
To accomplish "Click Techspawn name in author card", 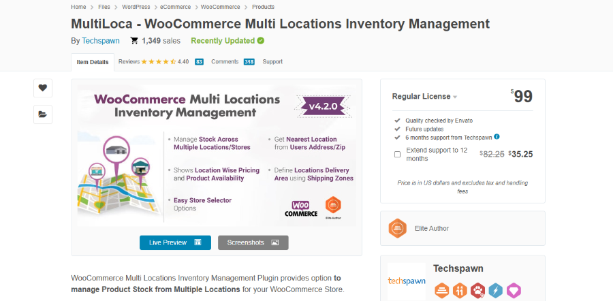I will click(x=458, y=268).
